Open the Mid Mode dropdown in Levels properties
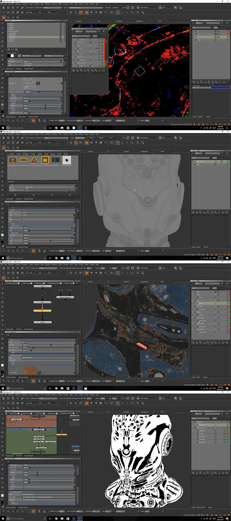Viewport: 231px width, 521px height. point(49,235)
